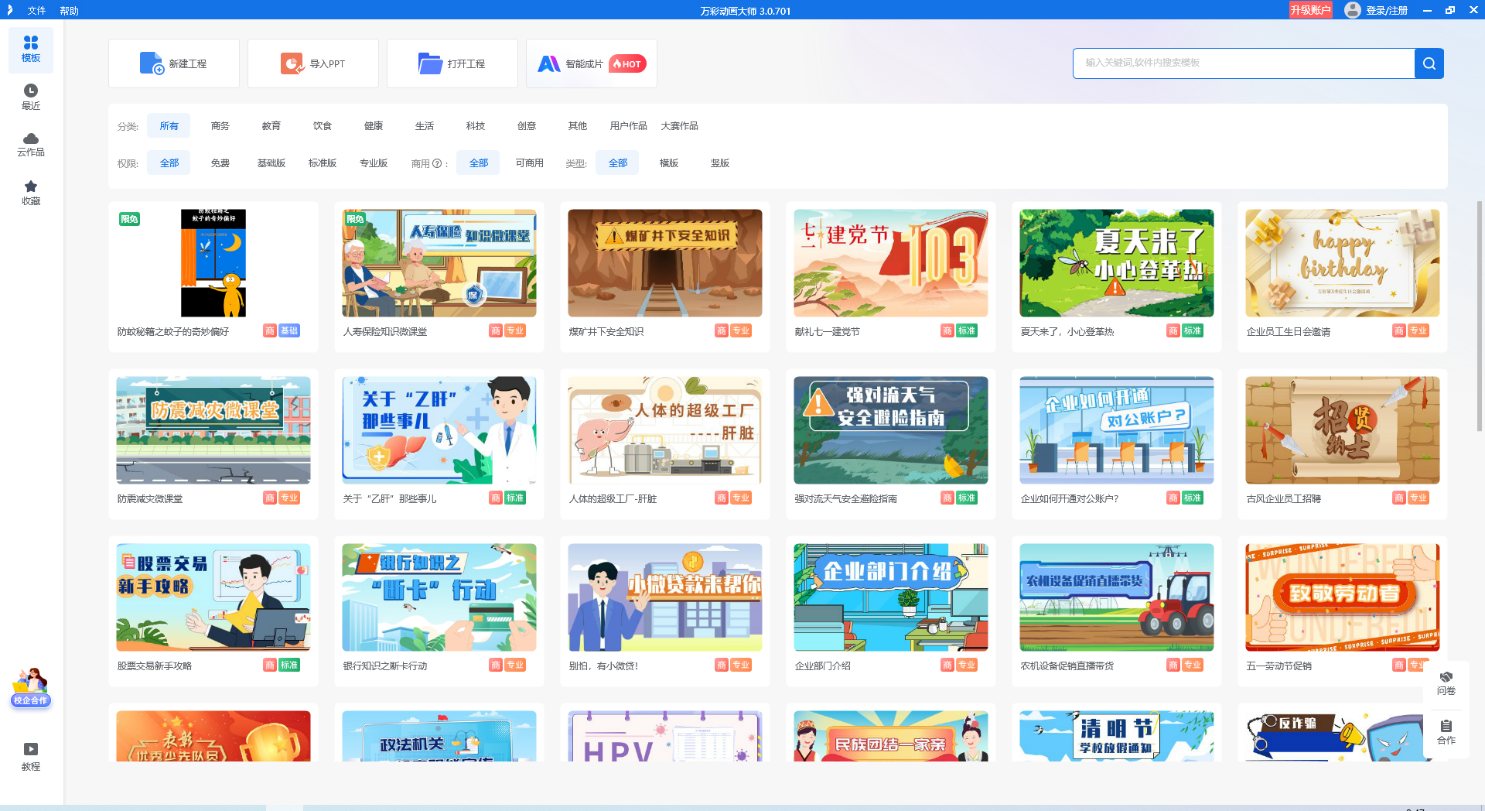Select the 教育 category tab

pyautogui.click(x=271, y=125)
